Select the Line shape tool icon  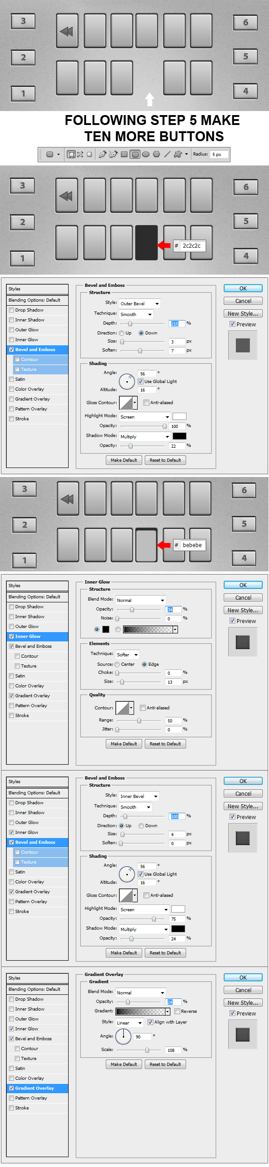pyautogui.click(x=167, y=155)
